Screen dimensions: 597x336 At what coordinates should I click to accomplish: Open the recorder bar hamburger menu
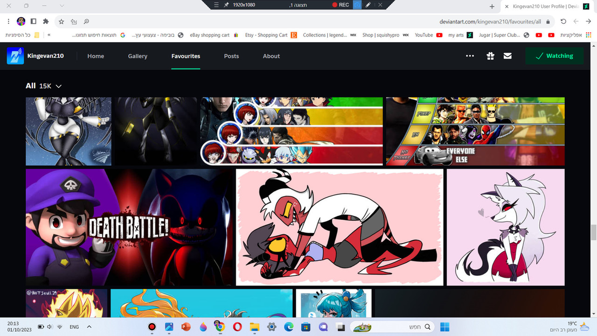pyautogui.click(x=216, y=5)
